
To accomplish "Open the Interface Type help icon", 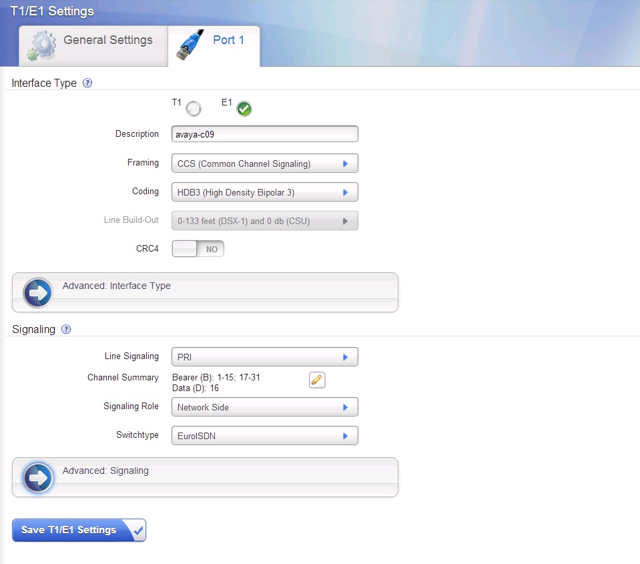I will (x=87, y=83).
